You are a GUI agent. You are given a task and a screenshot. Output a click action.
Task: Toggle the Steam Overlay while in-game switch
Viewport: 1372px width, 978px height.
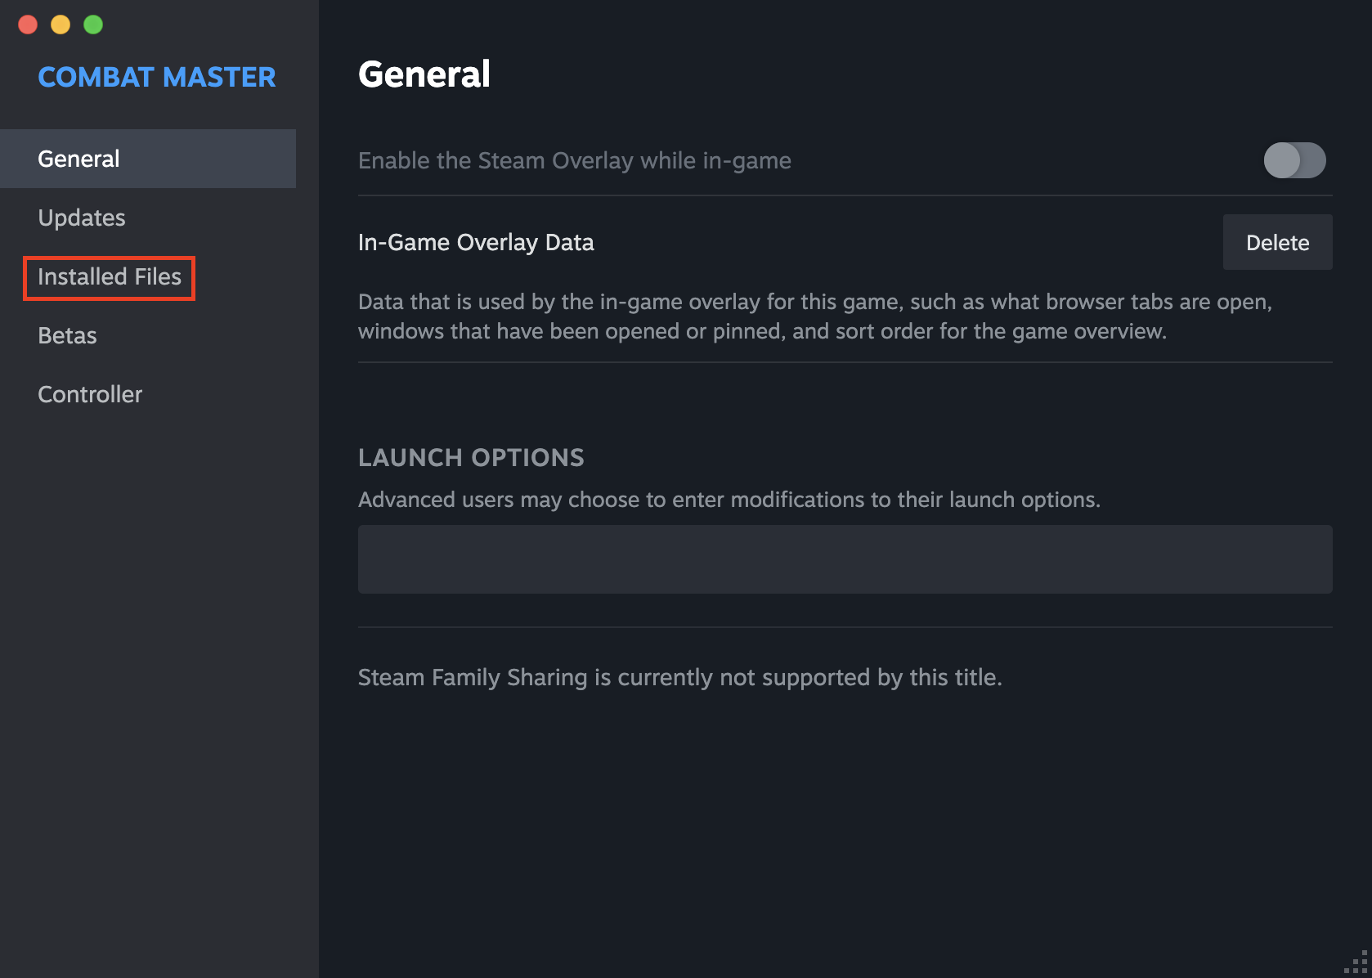tap(1294, 160)
